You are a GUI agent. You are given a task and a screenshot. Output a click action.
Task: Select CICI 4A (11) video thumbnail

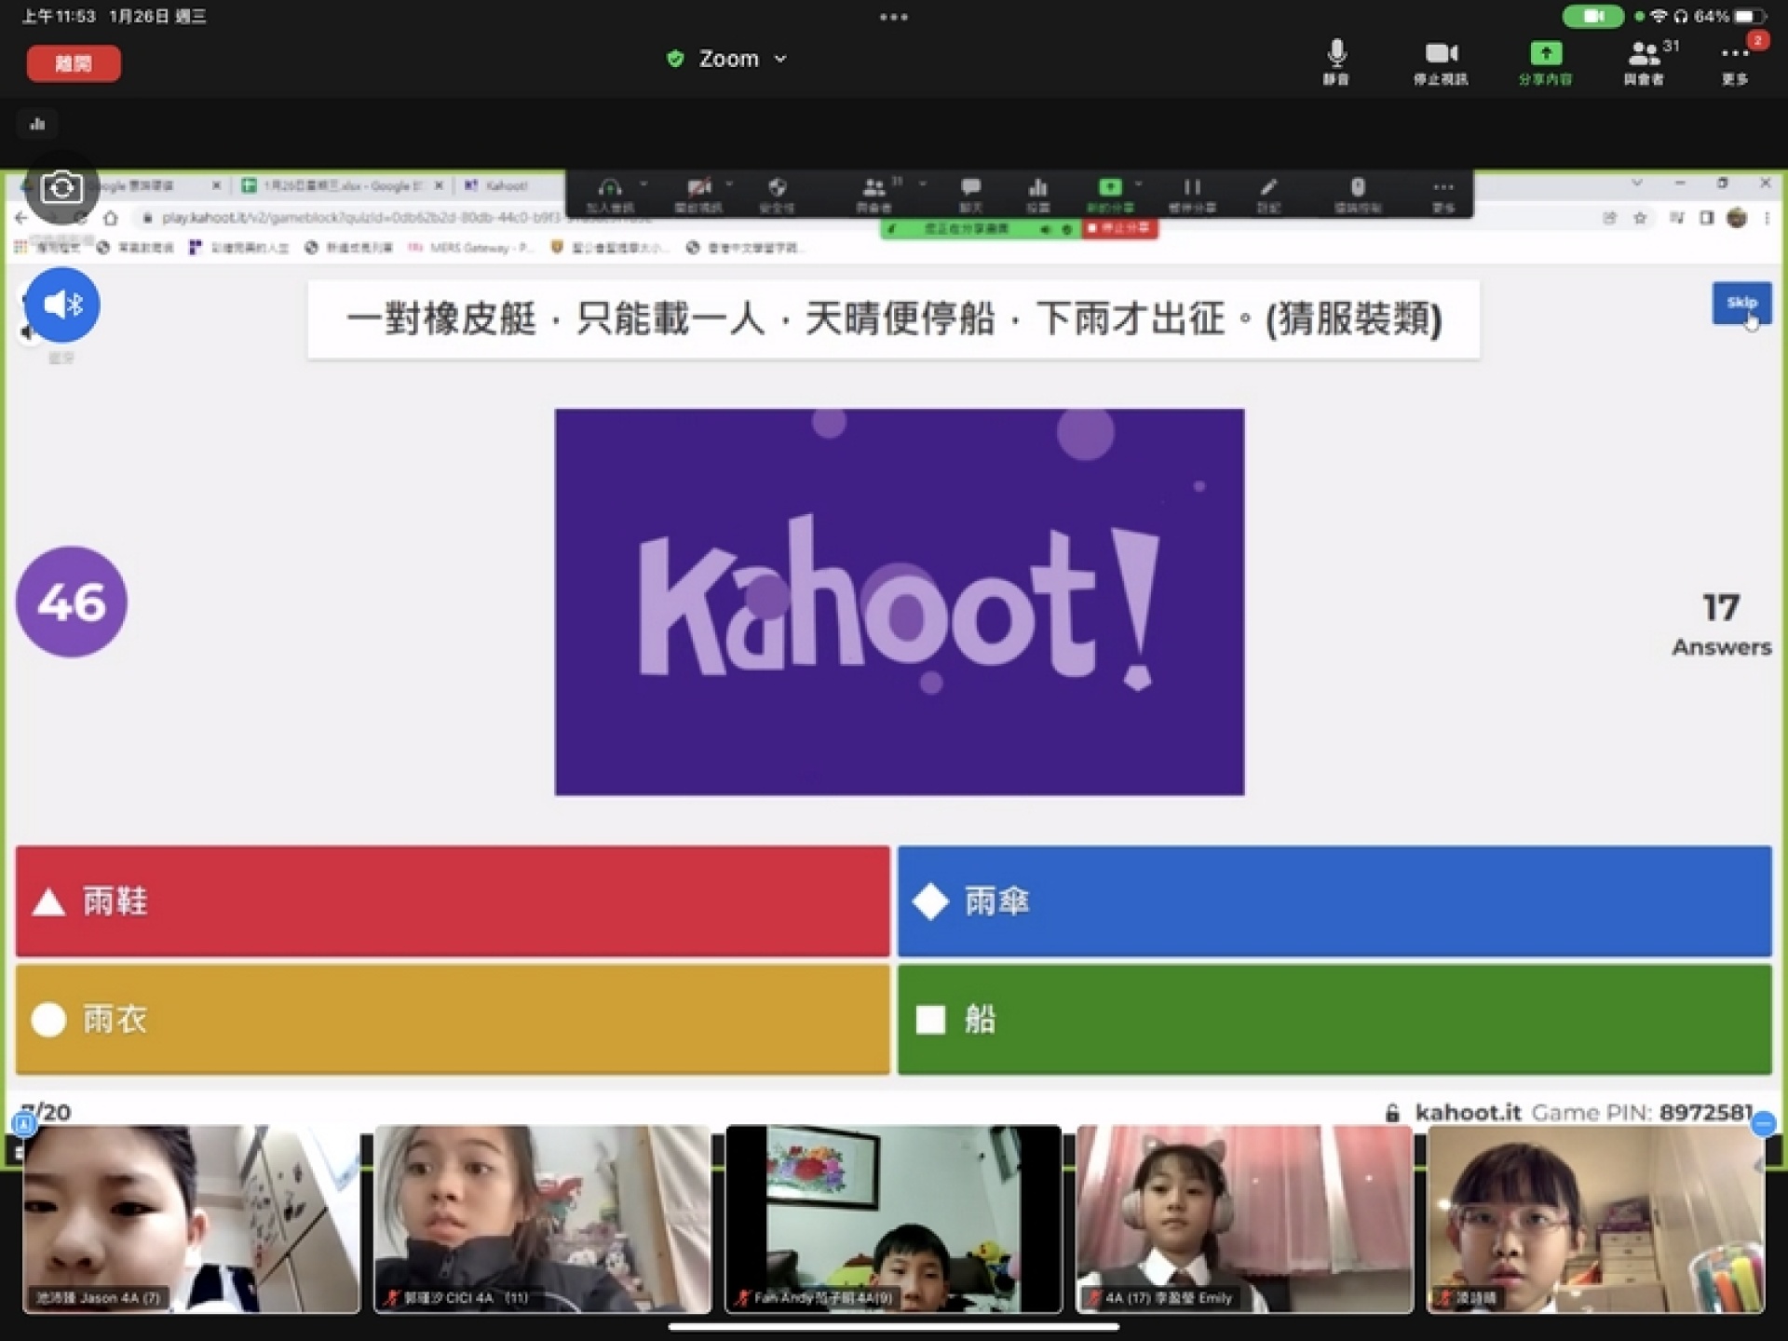pyautogui.click(x=542, y=1219)
